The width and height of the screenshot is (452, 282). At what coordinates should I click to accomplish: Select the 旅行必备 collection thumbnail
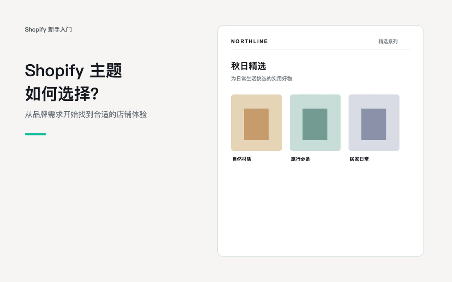(315, 123)
